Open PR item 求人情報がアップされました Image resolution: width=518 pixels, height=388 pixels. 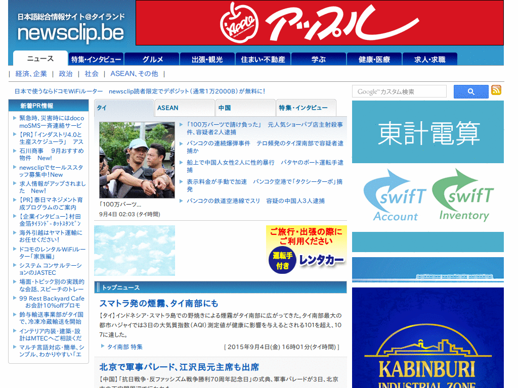click(x=52, y=187)
